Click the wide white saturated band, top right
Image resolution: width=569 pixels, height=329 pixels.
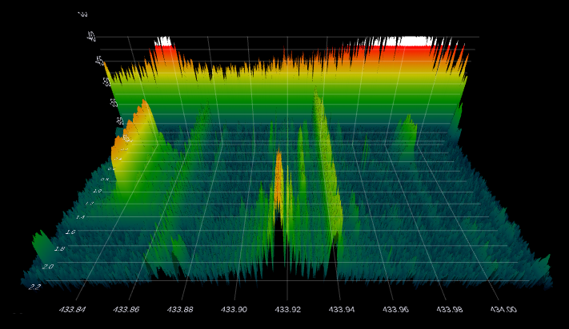408,41
